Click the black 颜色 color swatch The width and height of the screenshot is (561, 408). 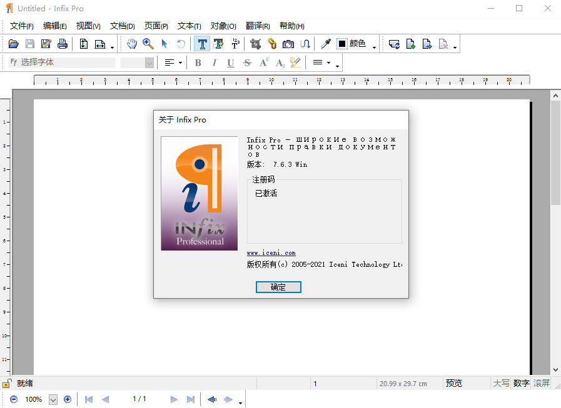point(342,44)
